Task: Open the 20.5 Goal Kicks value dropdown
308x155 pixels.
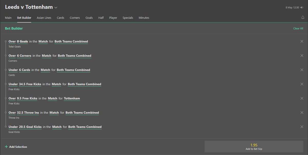Action: click(x=30, y=127)
